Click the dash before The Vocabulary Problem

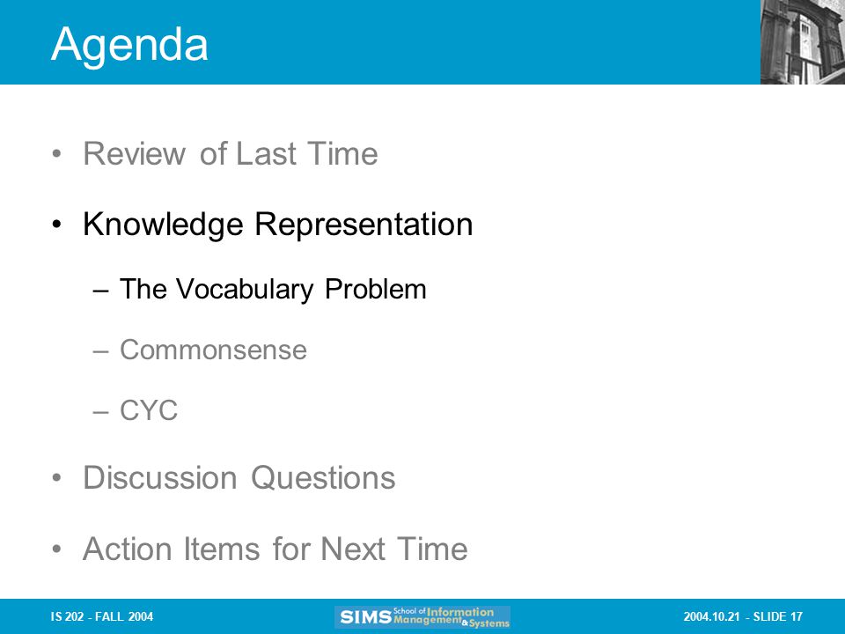100,291
